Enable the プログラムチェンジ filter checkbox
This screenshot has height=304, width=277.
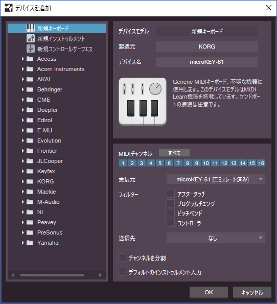[x=171, y=203]
